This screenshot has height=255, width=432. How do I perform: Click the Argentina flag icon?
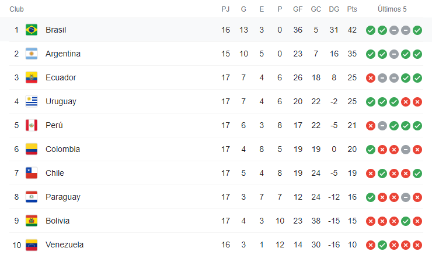tap(32, 54)
